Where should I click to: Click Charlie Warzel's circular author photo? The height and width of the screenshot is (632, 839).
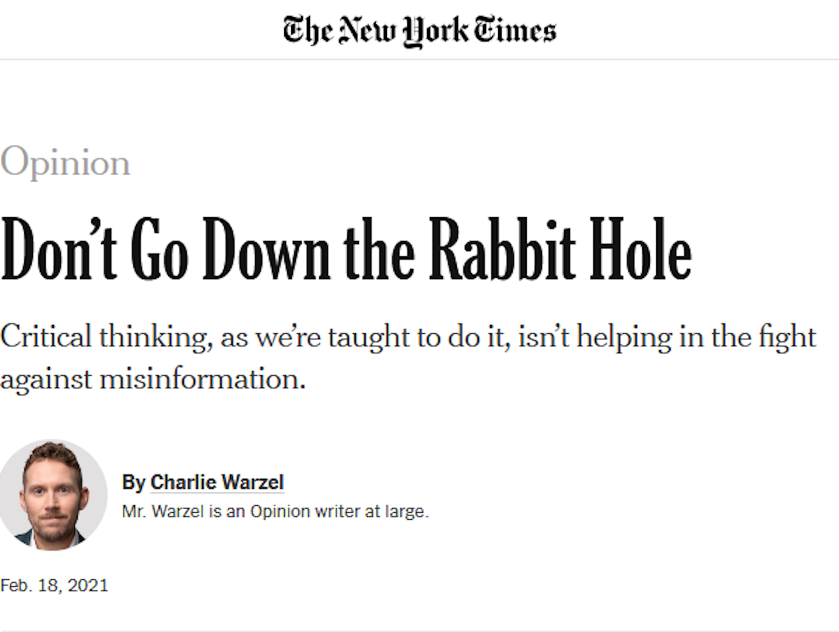(x=53, y=495)
